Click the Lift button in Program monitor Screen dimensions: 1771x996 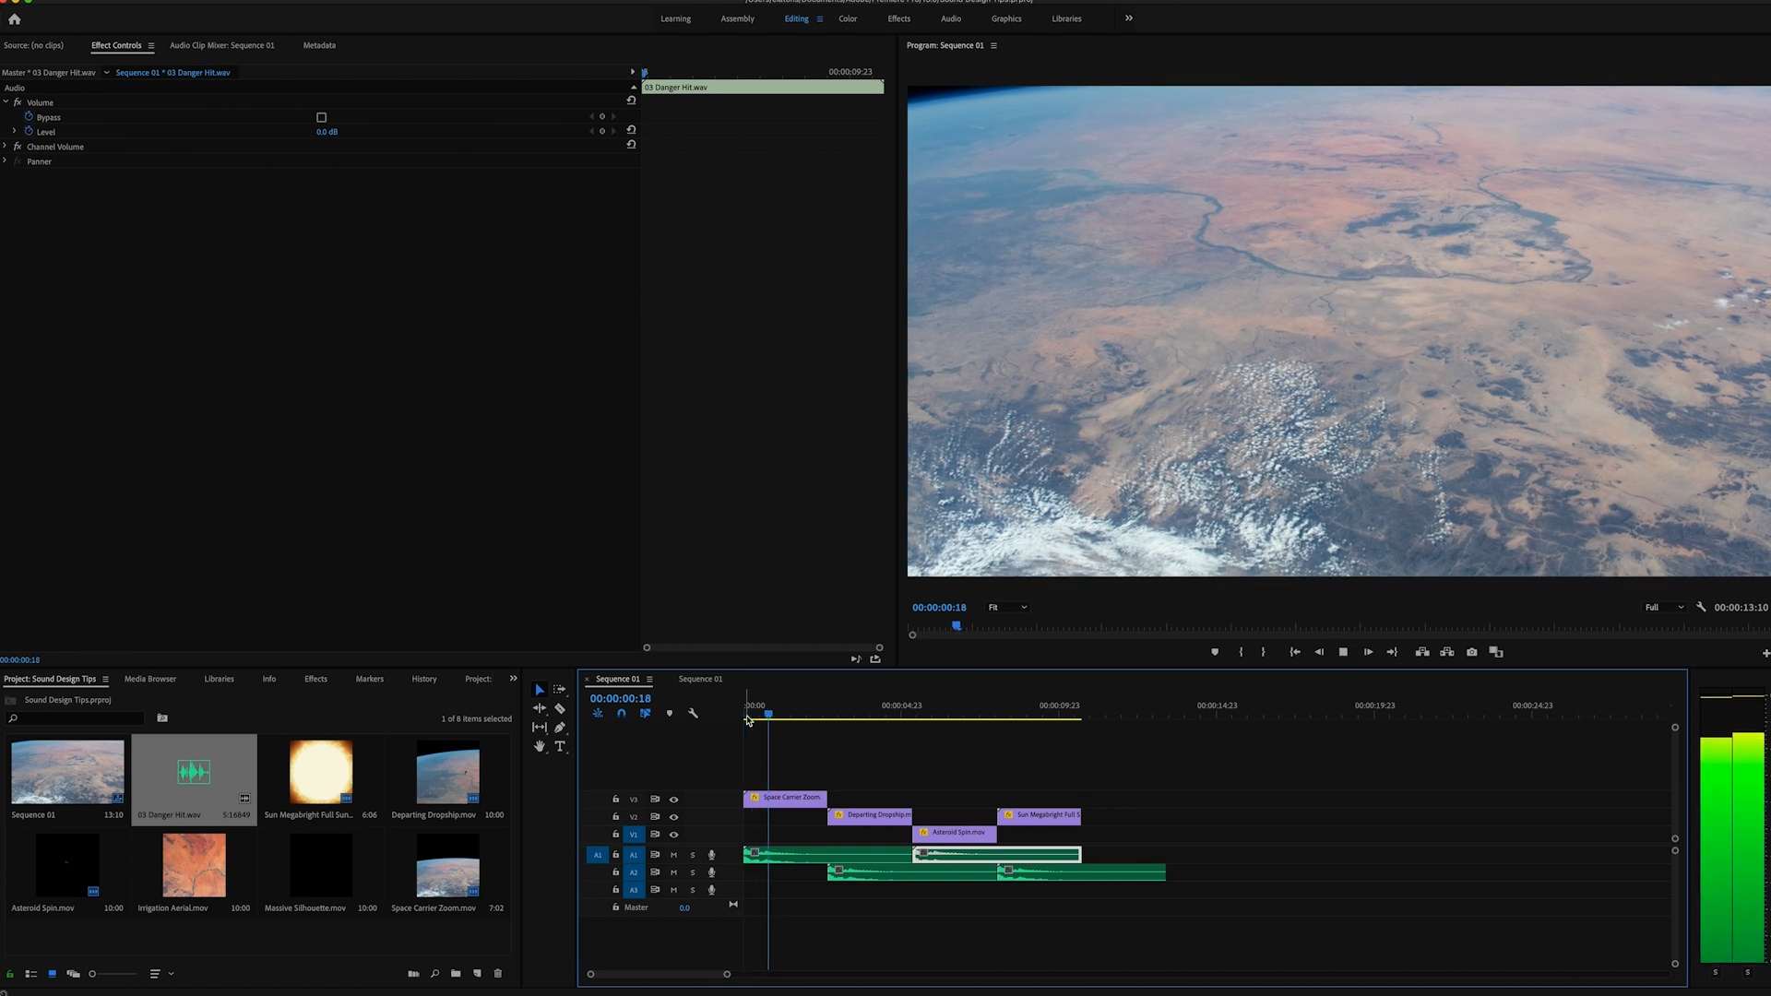click(x=1422, y=652)
